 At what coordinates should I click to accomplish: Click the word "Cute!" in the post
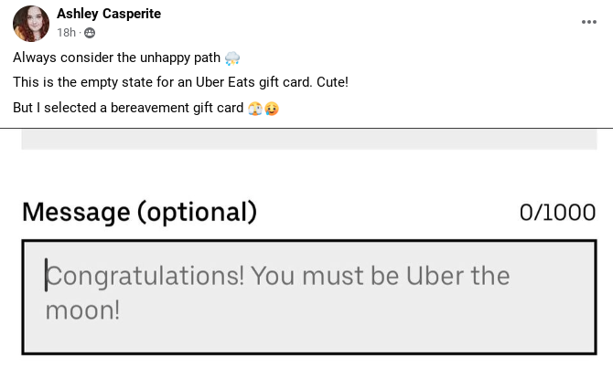(x=332, y=82)
